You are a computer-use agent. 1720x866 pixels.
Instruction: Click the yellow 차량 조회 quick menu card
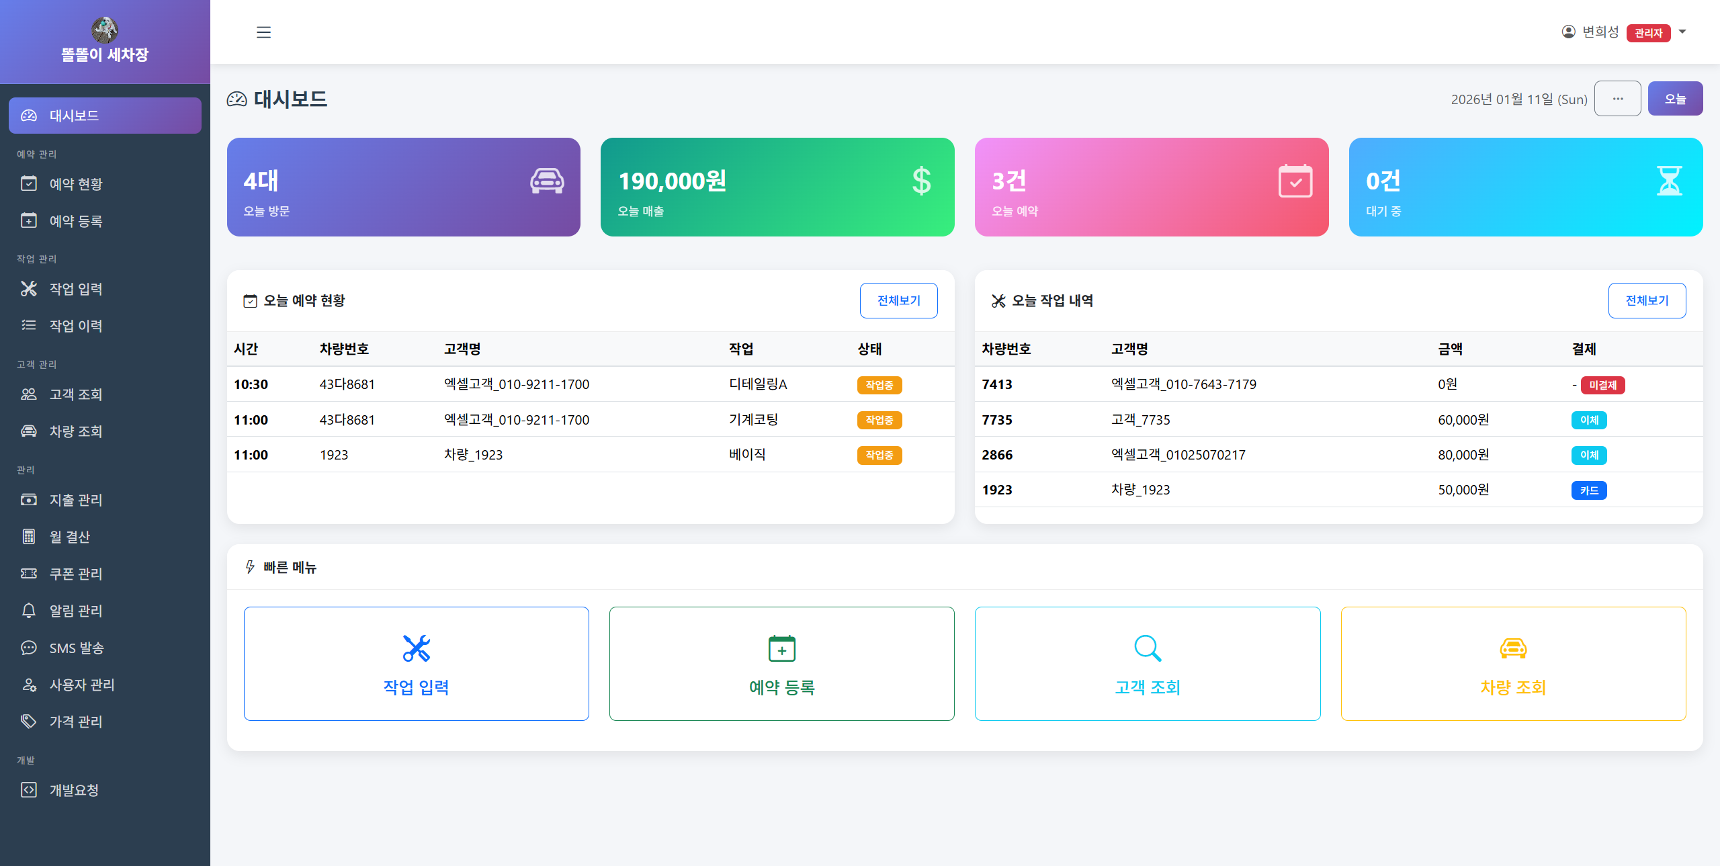pyautogui.click(x=1512, y=664)
